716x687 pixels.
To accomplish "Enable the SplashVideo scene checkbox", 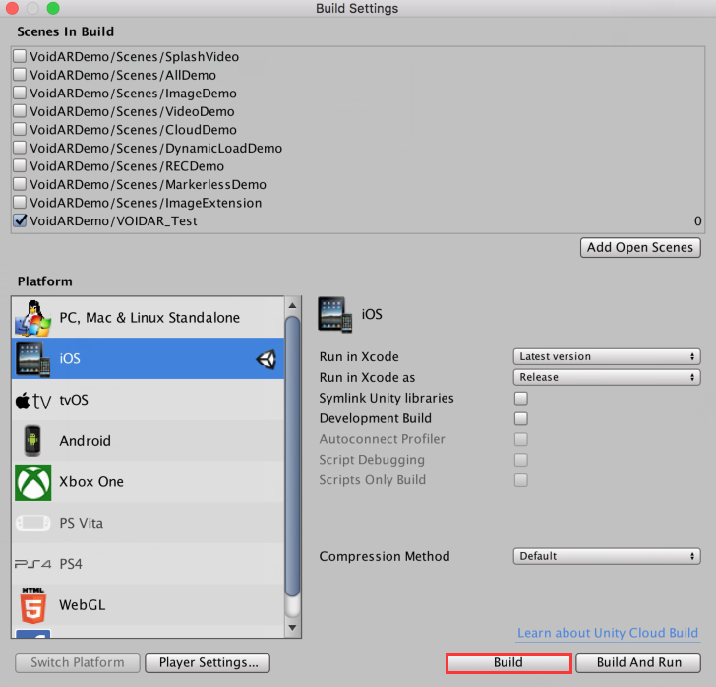I will pos(20,57).
